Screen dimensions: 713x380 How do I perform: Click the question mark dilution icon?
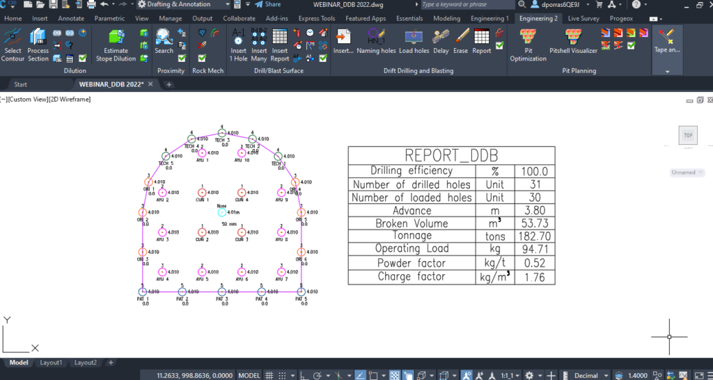(70, 45)
